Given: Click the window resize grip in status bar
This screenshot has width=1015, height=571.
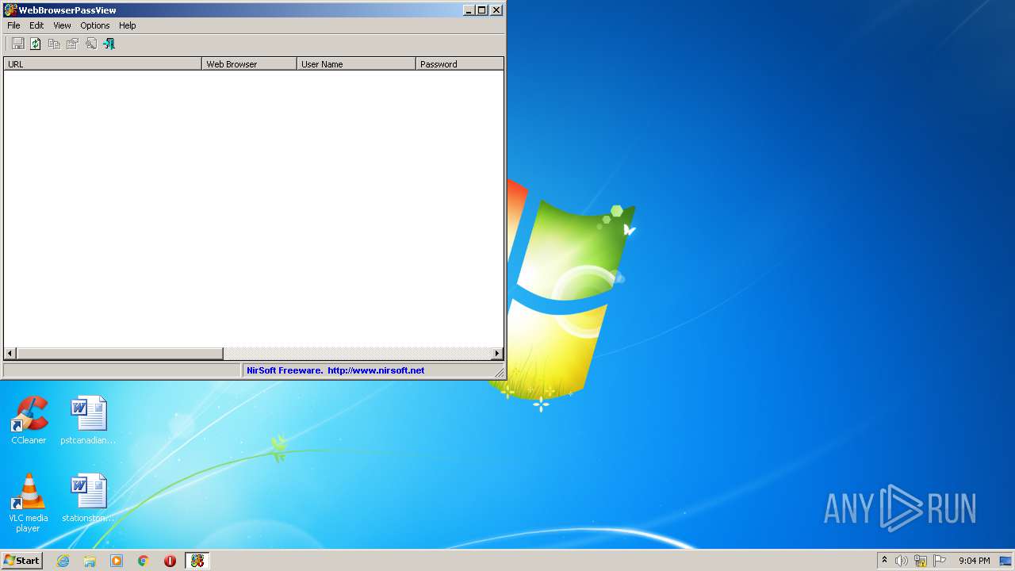Looking at the screenshot, I should 499,371.
